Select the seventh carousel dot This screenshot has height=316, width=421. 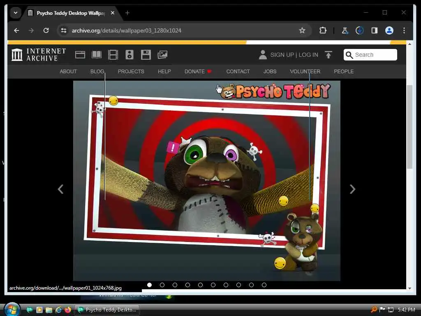click(226, 285)
